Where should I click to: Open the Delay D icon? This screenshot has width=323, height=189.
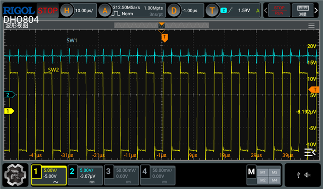tap(174, 10)
